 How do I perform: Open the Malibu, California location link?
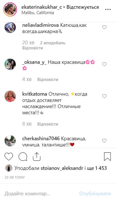point(38,13)
